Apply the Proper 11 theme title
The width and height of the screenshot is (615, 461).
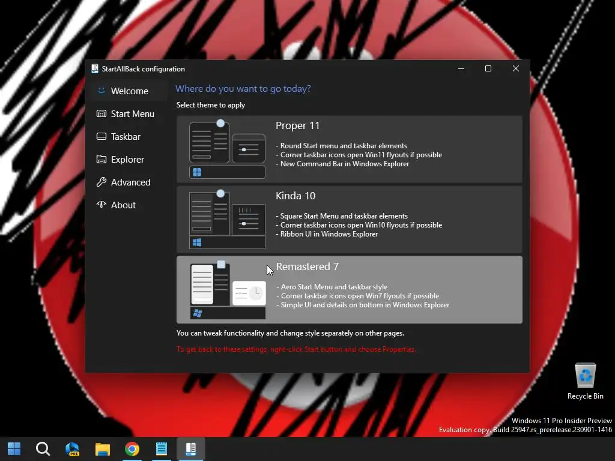(x=297, y=125)
